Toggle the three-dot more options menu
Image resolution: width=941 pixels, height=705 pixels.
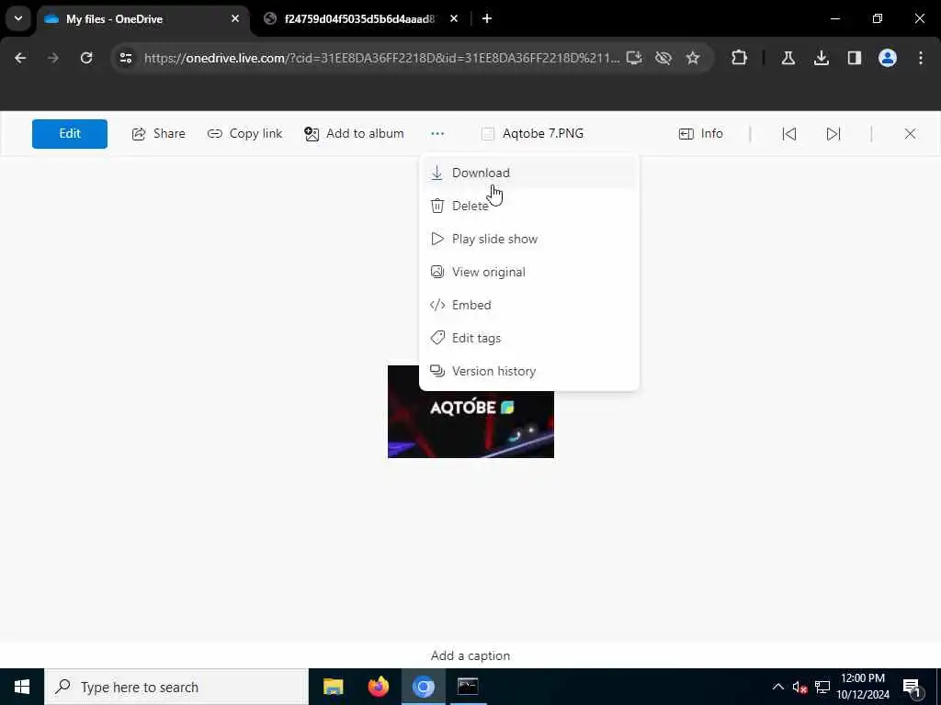pos(437,134)
